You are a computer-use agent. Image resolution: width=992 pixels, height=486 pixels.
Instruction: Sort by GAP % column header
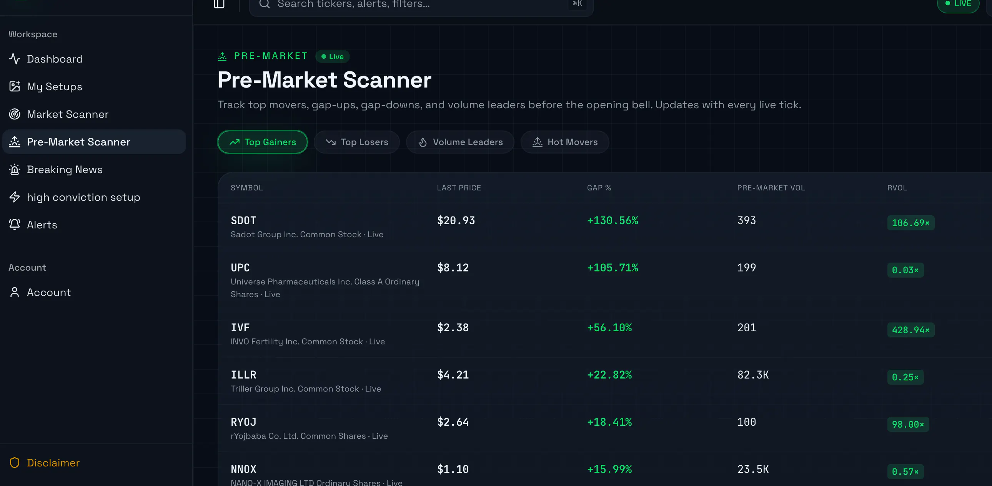point(599,188)
